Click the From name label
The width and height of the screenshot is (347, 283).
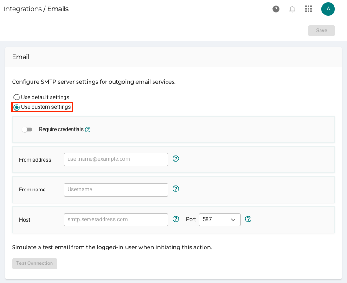coord(32,190)
